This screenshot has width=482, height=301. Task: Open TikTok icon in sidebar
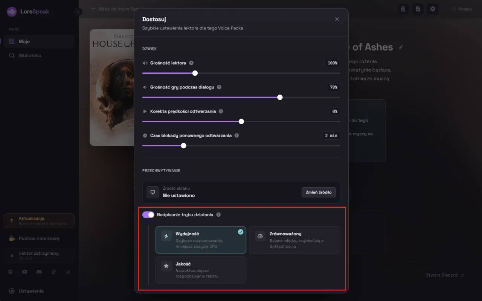[x=53, y=272]
